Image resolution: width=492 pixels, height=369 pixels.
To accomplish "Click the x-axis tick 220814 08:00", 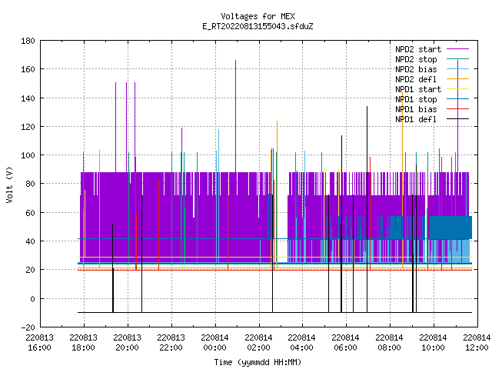I will [x=390, y=343].
